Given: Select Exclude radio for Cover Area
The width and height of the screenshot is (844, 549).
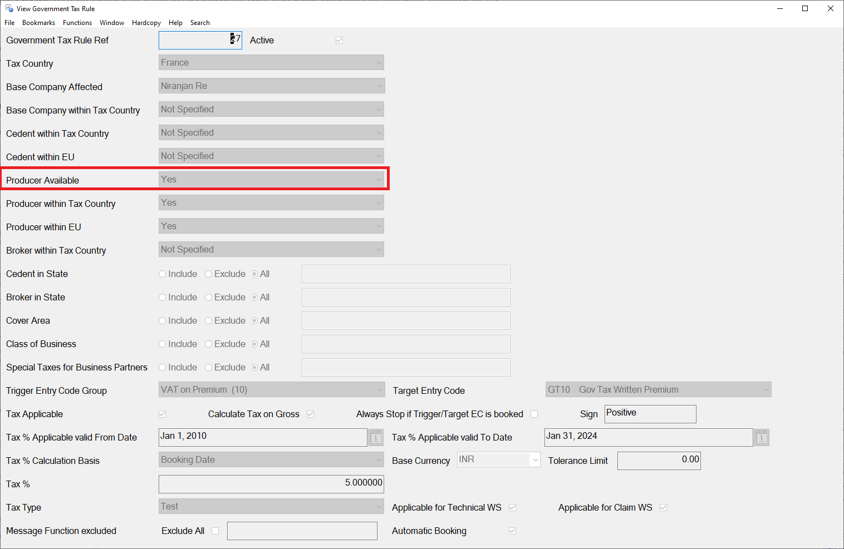Looking at the screenshot, I should point(209,321).
